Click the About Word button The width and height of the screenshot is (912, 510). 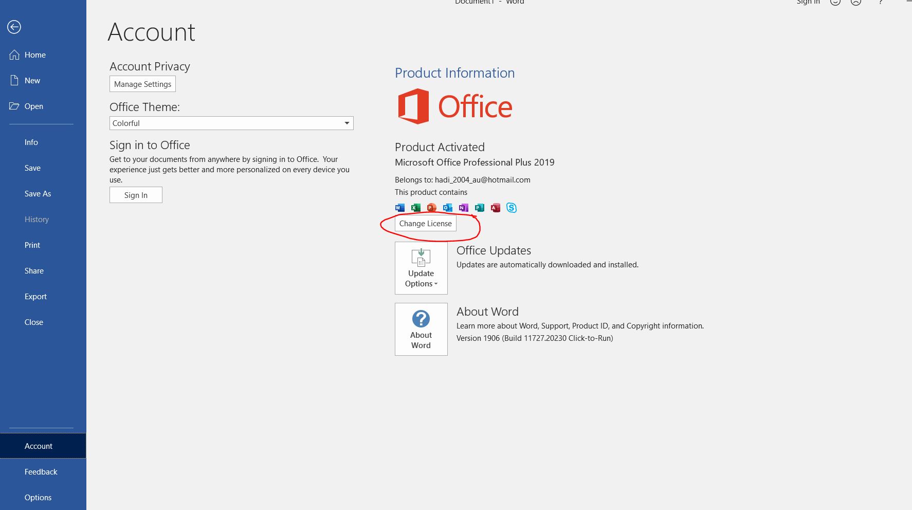tap(421, 329)
